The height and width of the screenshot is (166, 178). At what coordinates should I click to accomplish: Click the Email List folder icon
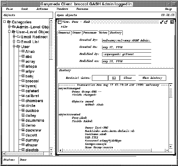point(19,42)
